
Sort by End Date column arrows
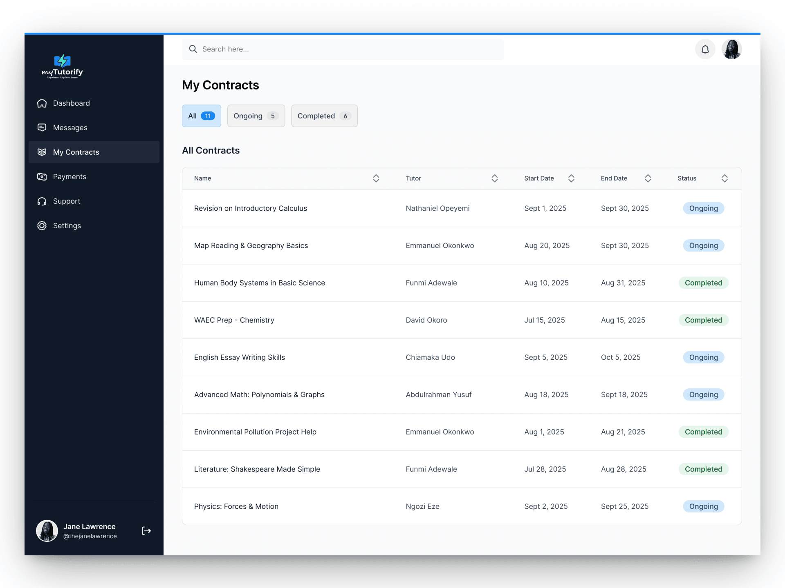click(648, 178)
